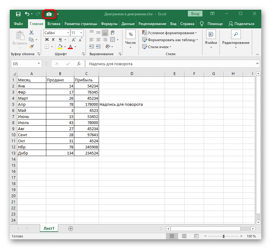Screen dimensions: 271x249
Task: Save the workbook with floppy disk icon
Action: [18, 14]
